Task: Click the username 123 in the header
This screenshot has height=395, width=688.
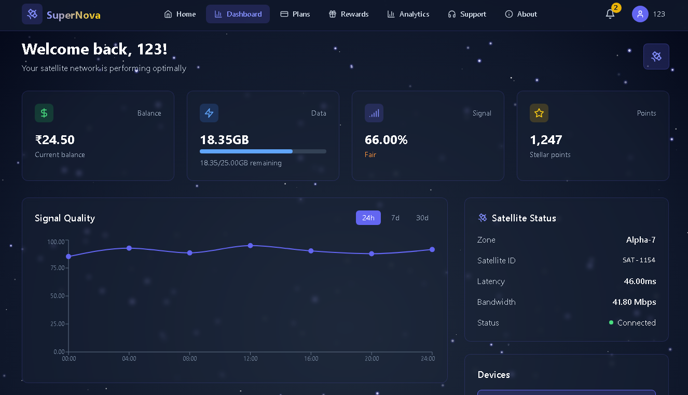Action: click(659, 14)
